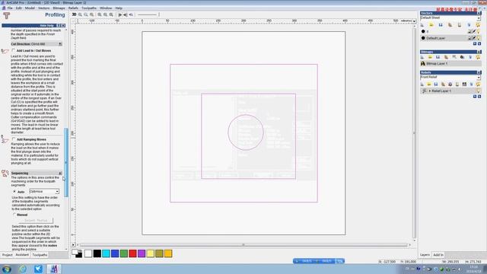Open the Default Sheet dropdown
Screen dimensions: 487x274
(x=479, y=18)
